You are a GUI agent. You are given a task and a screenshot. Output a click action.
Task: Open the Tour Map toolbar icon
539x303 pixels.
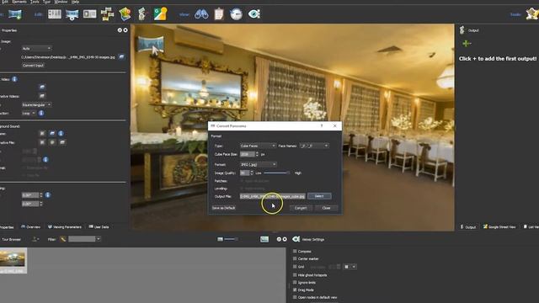coord(125,14)
